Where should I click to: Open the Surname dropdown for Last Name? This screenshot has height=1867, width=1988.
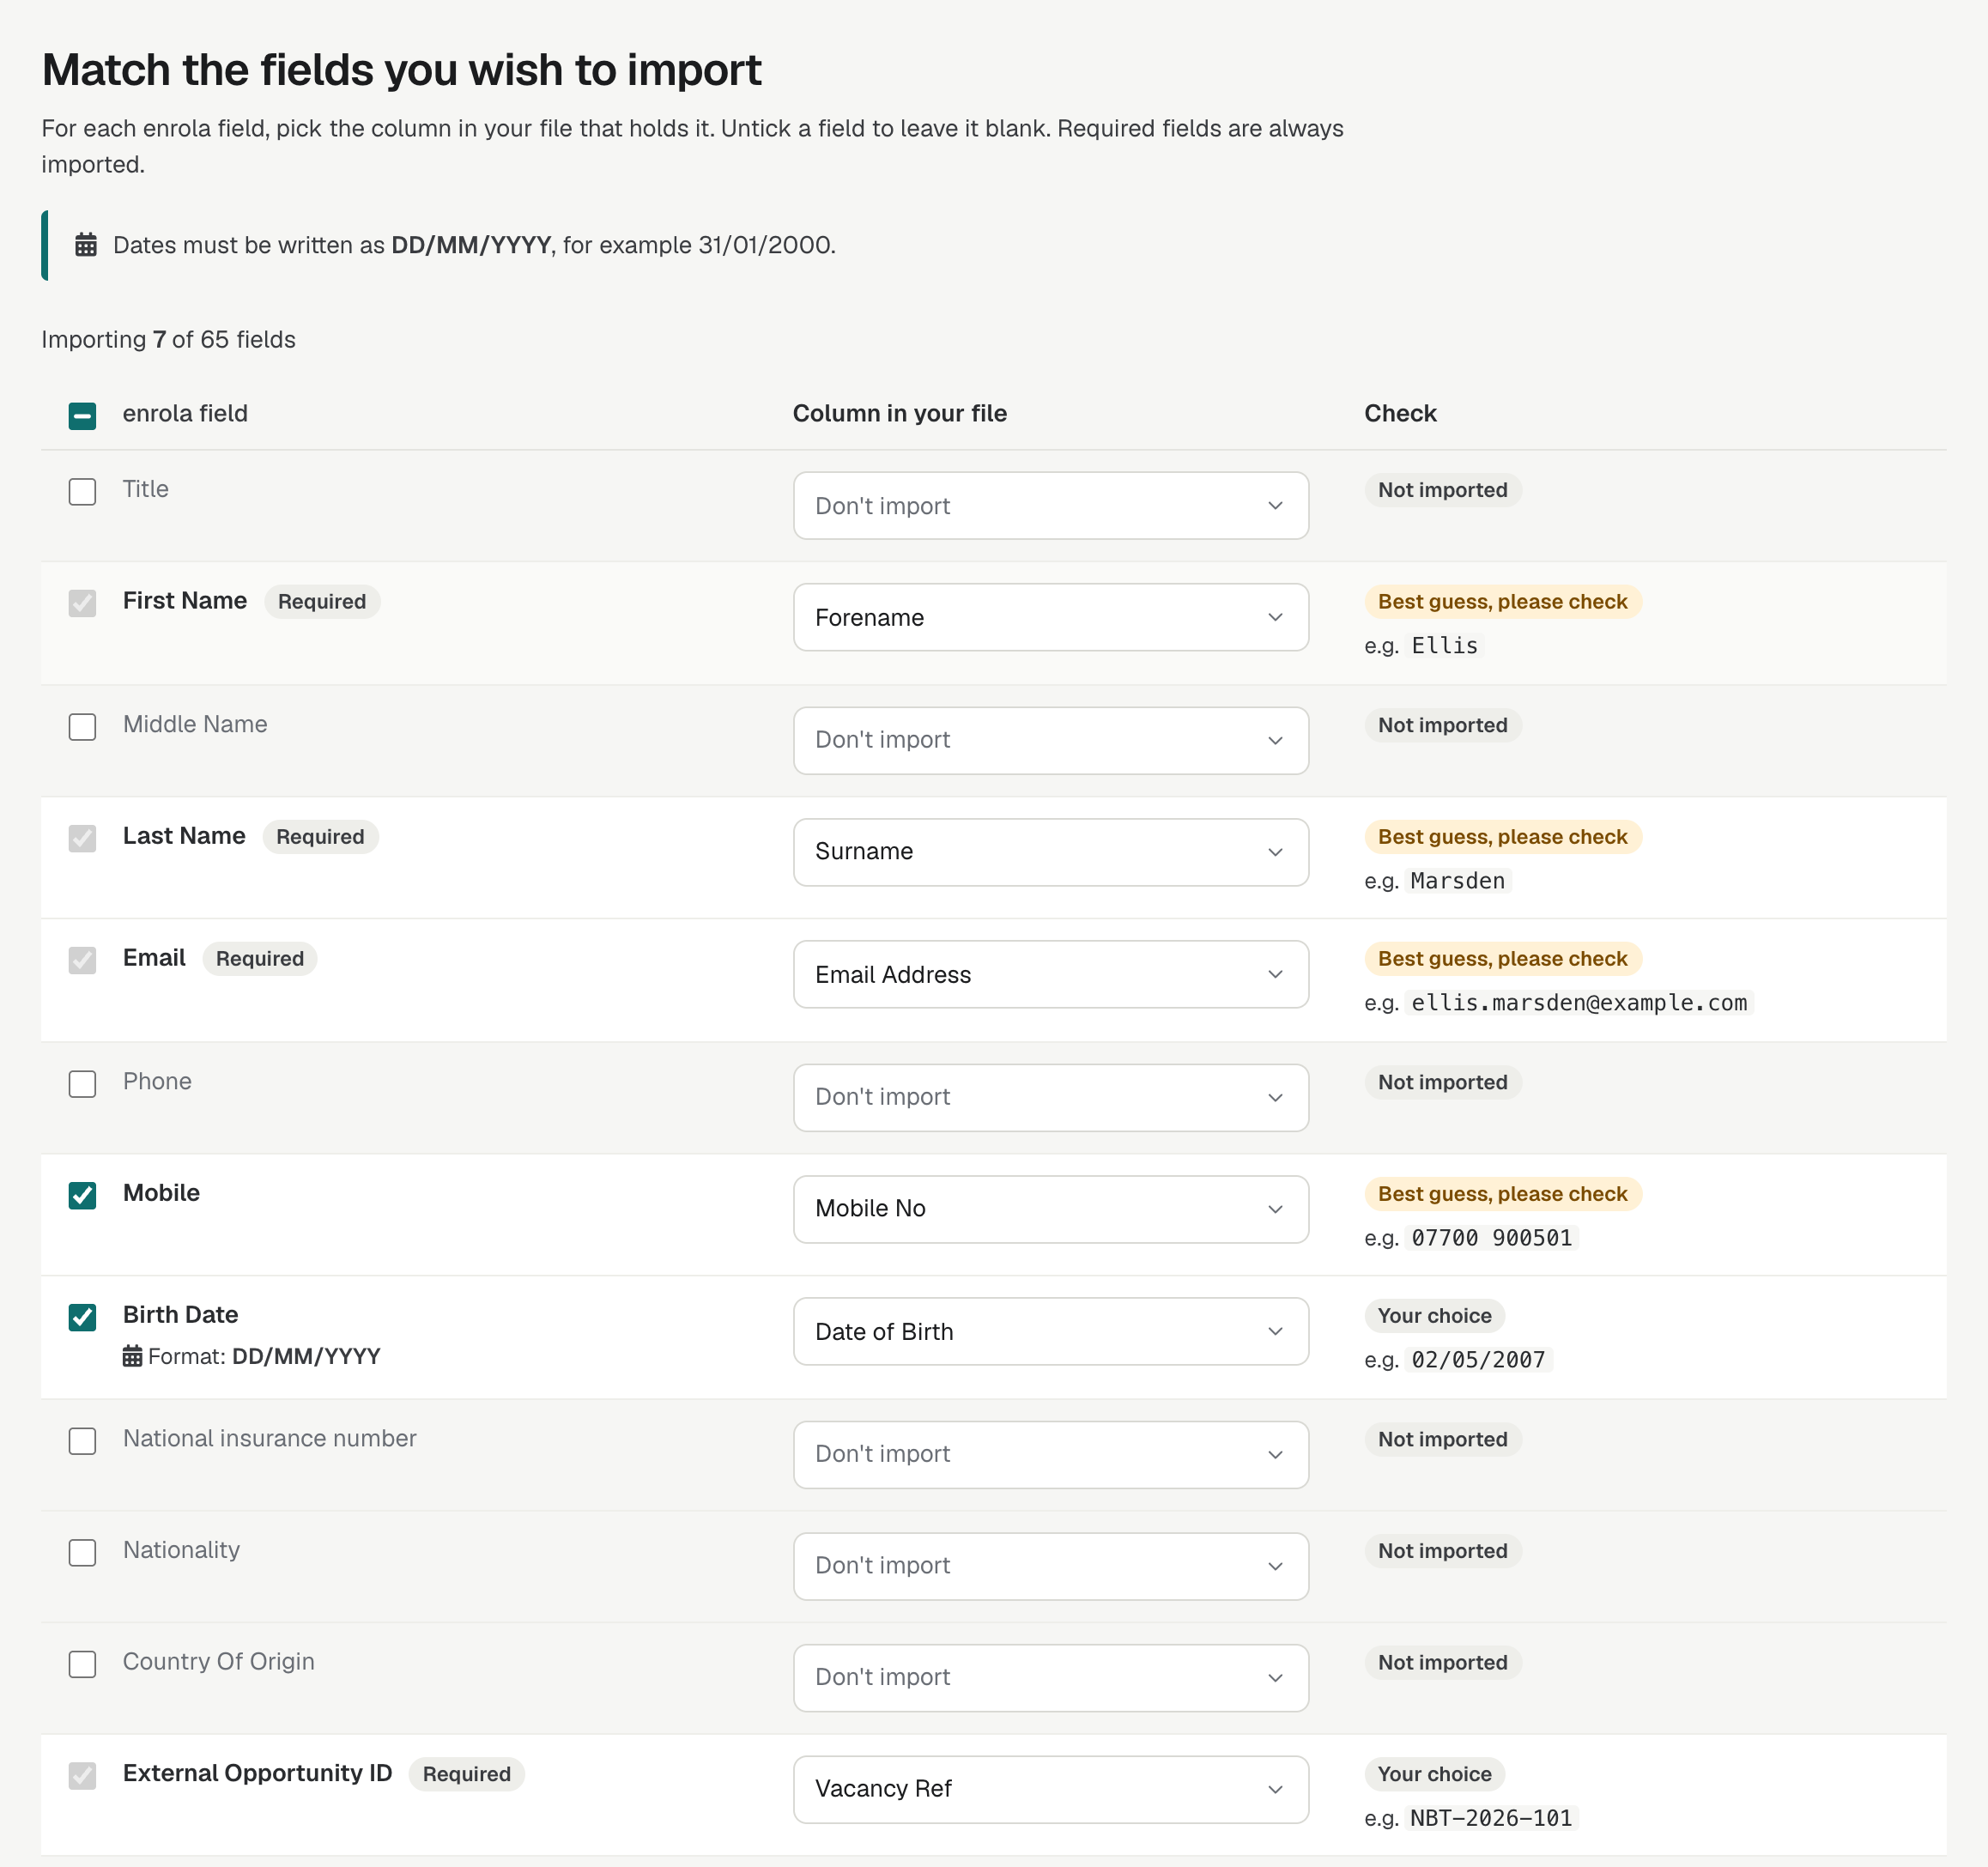point(1051,853)
